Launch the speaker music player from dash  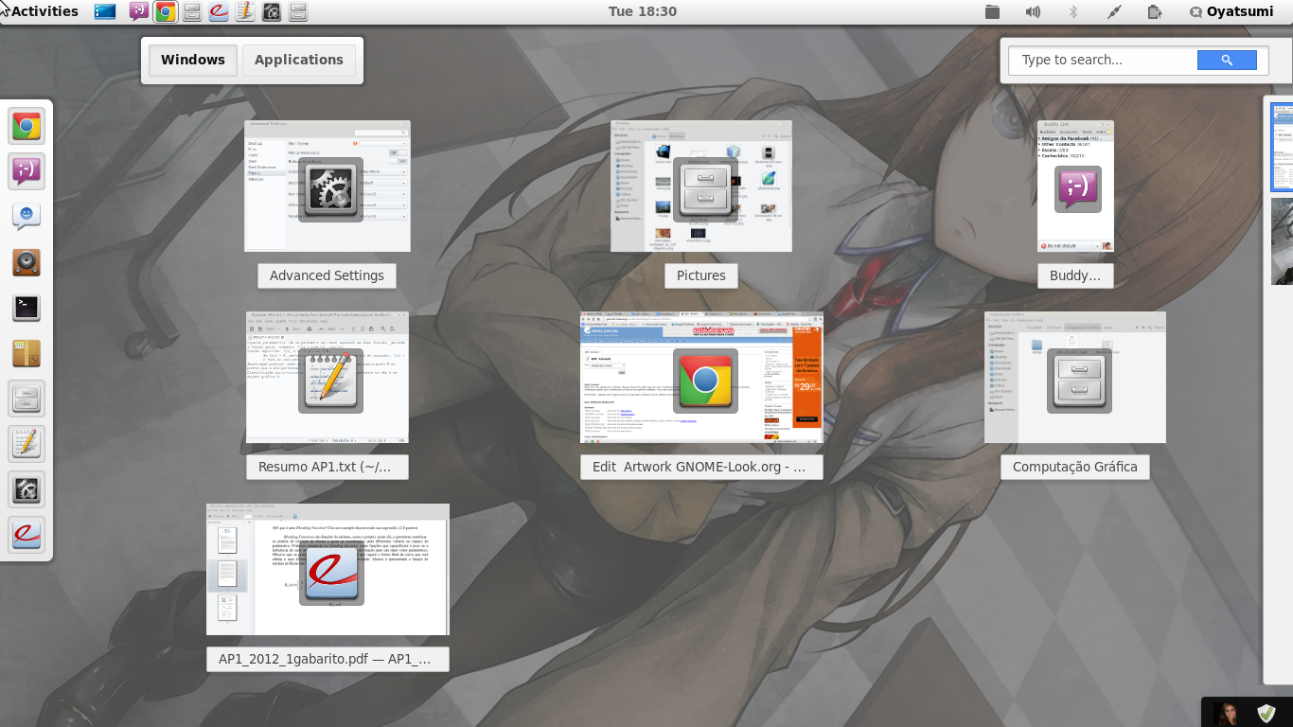[27, 262]
